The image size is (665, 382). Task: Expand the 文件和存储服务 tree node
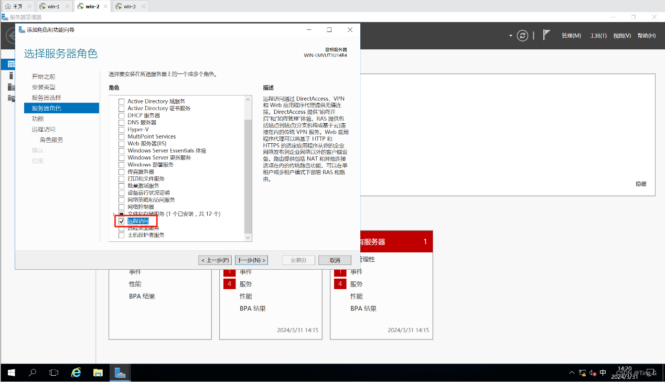[x=115, y=214]
